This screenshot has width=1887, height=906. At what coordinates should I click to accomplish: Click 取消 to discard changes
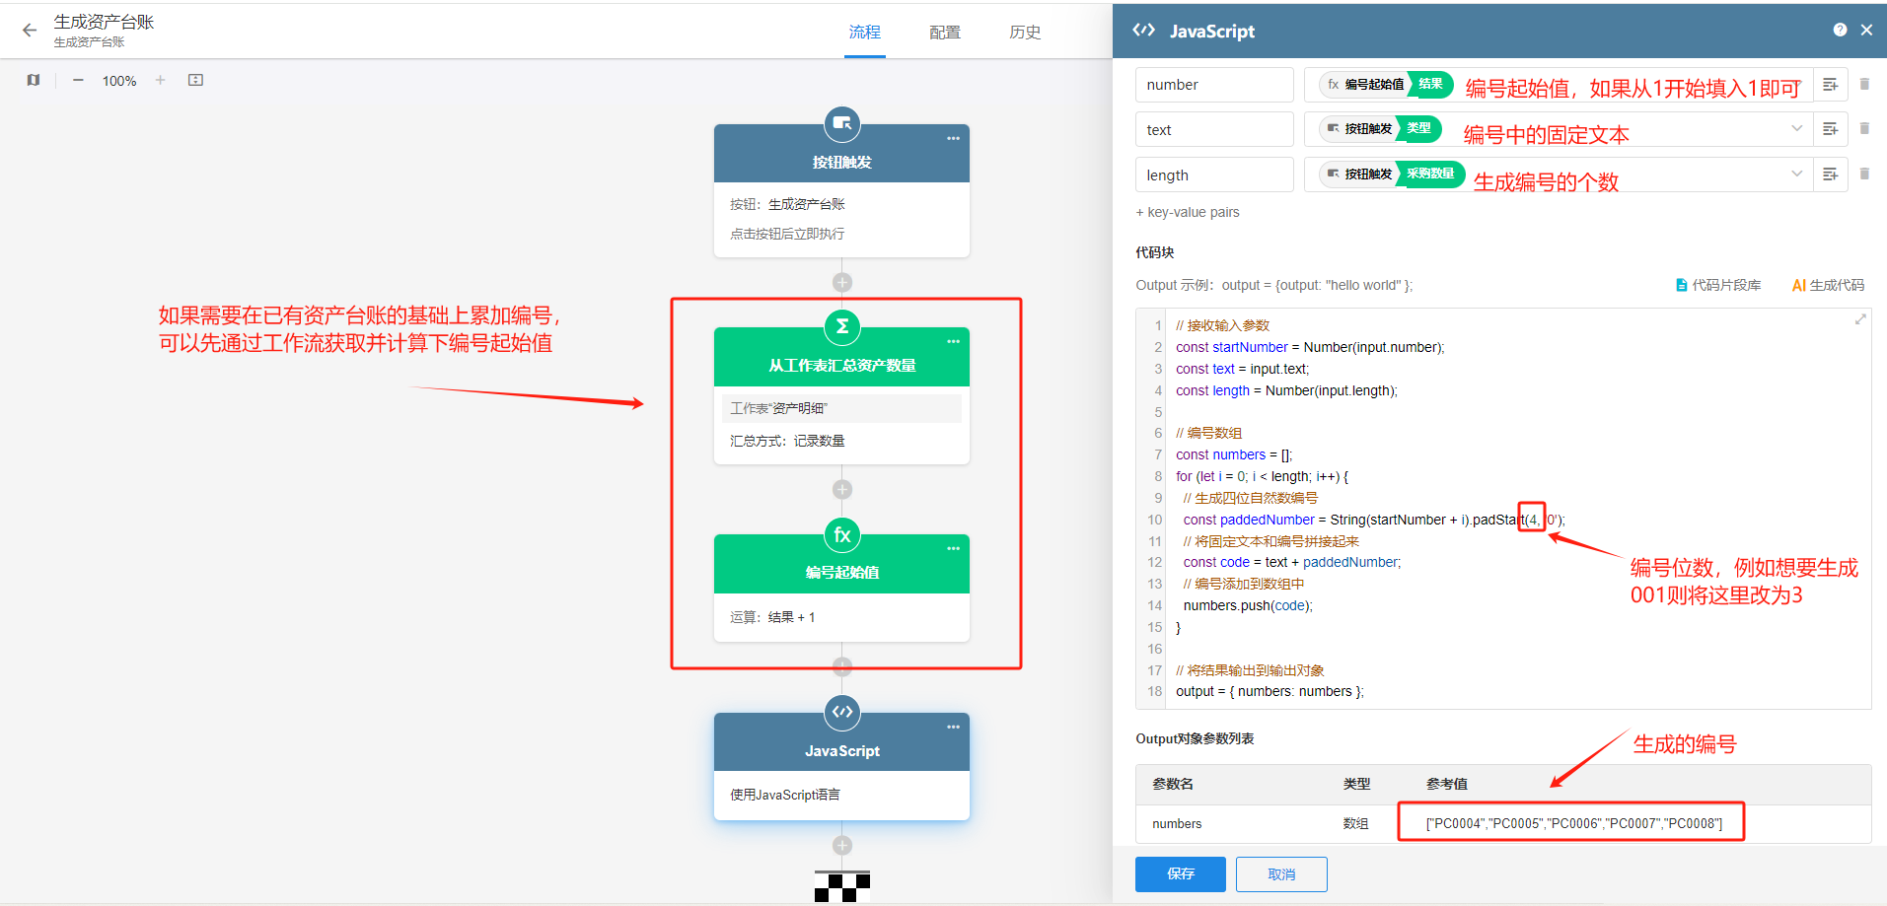(1281, 874)
